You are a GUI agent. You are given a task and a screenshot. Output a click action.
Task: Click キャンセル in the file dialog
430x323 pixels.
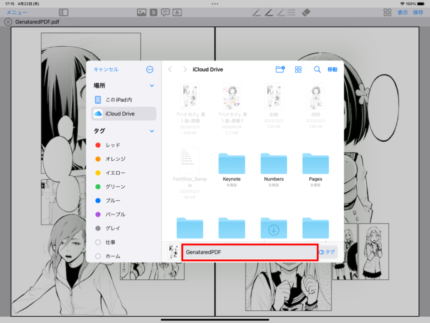pyautogui.click(x=106, y=69)
